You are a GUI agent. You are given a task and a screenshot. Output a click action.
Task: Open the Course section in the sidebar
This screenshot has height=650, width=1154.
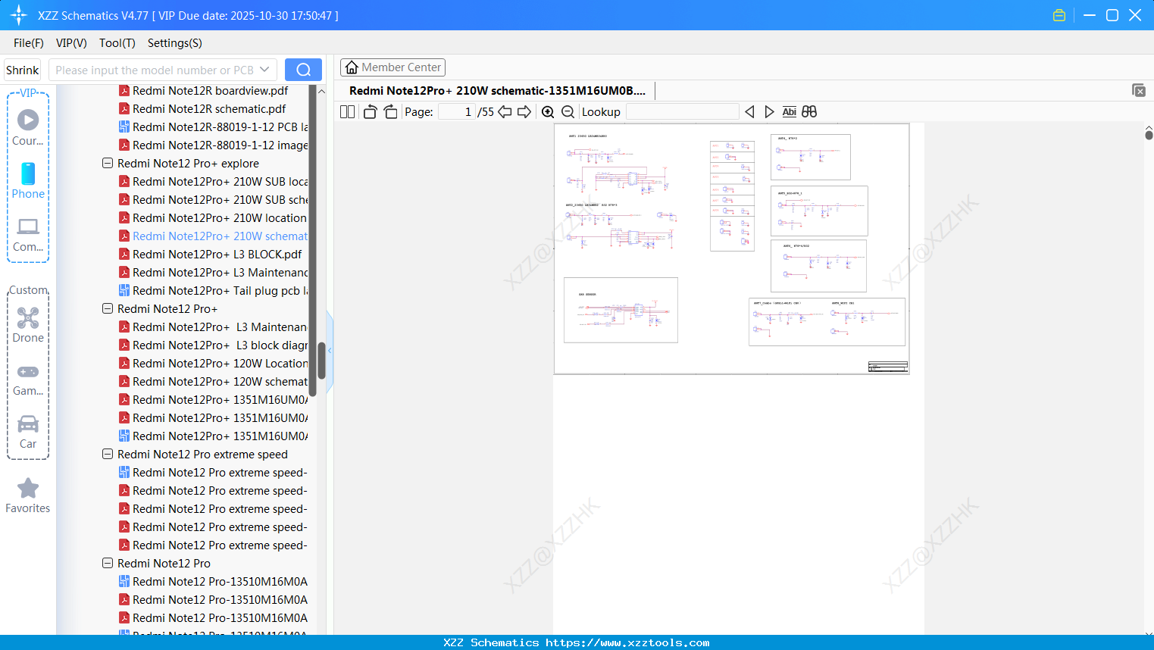(28, 128)
